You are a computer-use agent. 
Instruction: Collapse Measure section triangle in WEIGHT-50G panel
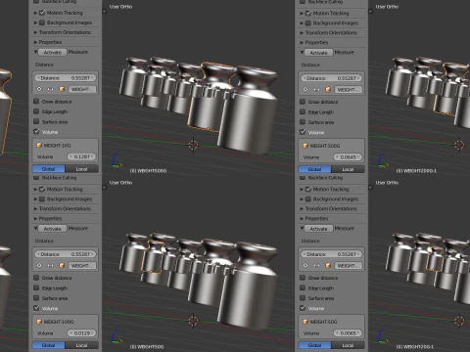click(302, 229)
